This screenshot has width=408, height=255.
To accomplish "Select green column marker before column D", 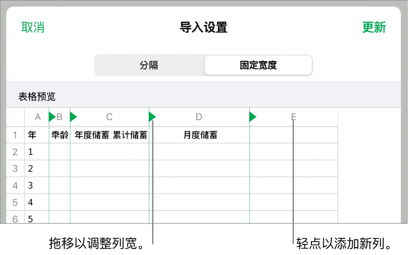I will tap(152, 117).
